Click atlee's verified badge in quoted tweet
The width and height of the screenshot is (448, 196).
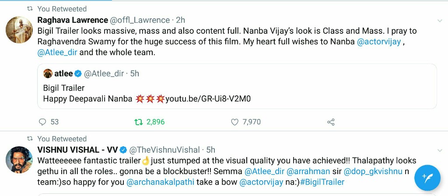(78, 73)
